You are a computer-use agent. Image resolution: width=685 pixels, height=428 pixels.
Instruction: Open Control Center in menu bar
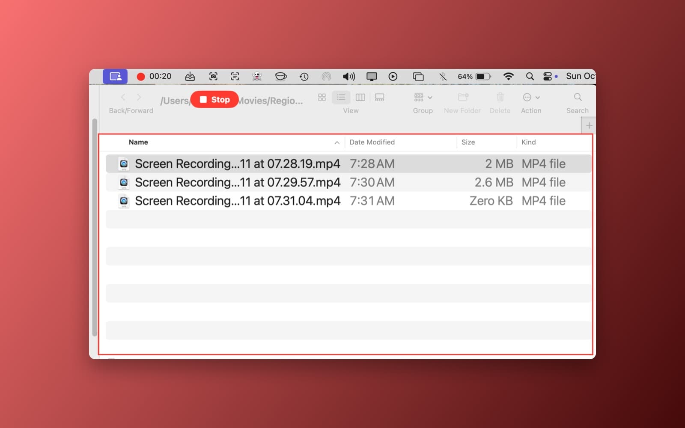(x=548, y=77)
